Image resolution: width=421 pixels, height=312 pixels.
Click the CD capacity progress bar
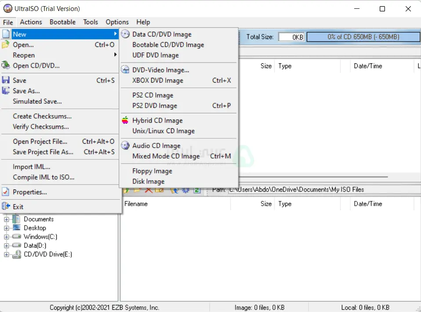363,37
